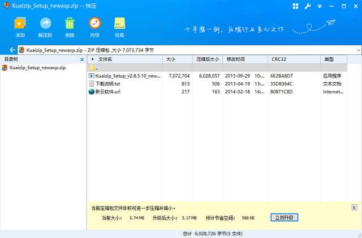Sort by CRC32 column header
362x238 pixels.
coord(294,59)
